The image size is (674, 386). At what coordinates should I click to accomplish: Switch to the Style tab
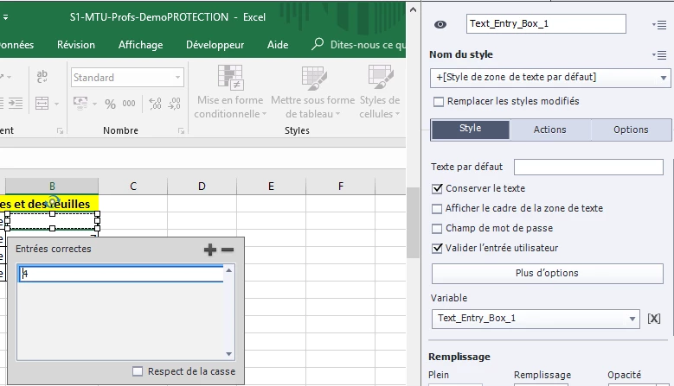click(471, 129)
